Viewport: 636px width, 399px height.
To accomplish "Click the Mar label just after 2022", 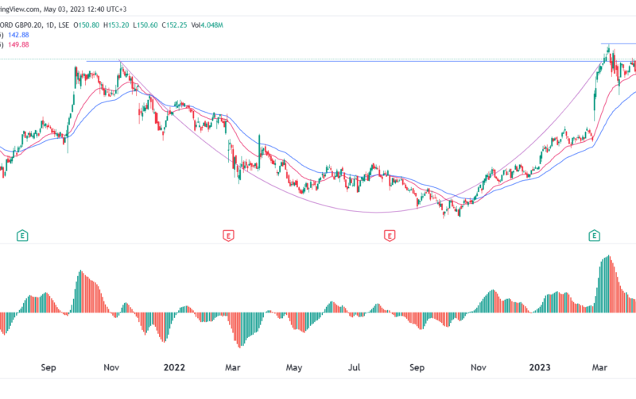I will coord(233,367).
